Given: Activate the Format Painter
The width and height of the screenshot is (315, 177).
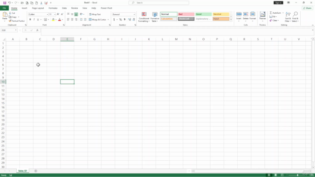Looking at the screenshot, I should pos(17,21).
